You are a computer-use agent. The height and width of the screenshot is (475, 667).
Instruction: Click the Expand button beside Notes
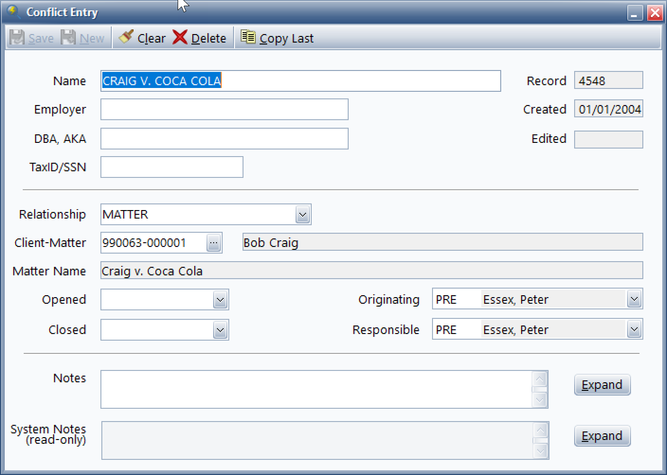[602, 385]
